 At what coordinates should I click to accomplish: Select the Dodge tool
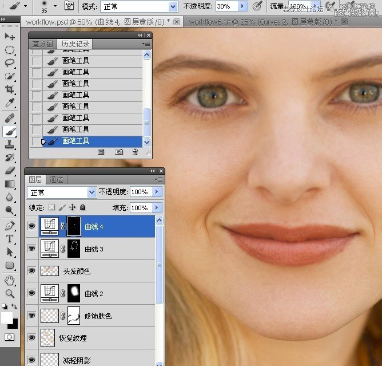coord(10,210)
